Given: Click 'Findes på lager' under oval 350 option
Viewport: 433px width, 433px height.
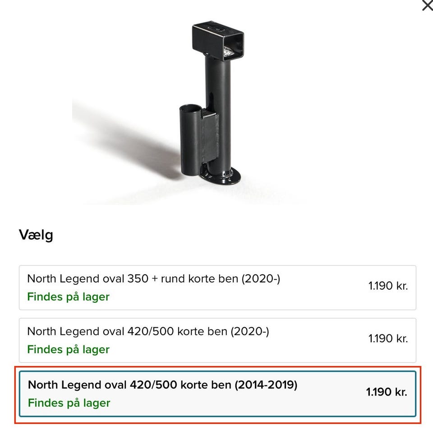Looking at the screenshot, I should coord(68,297).
